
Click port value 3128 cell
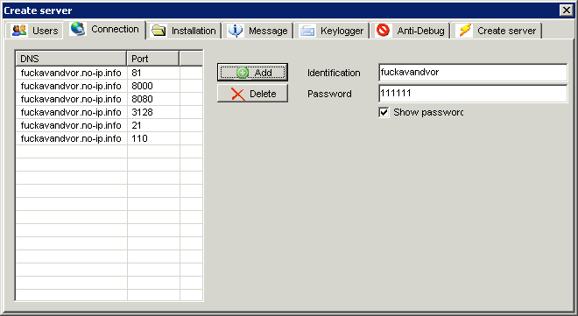pyautogui.click(x=153, y=112)
